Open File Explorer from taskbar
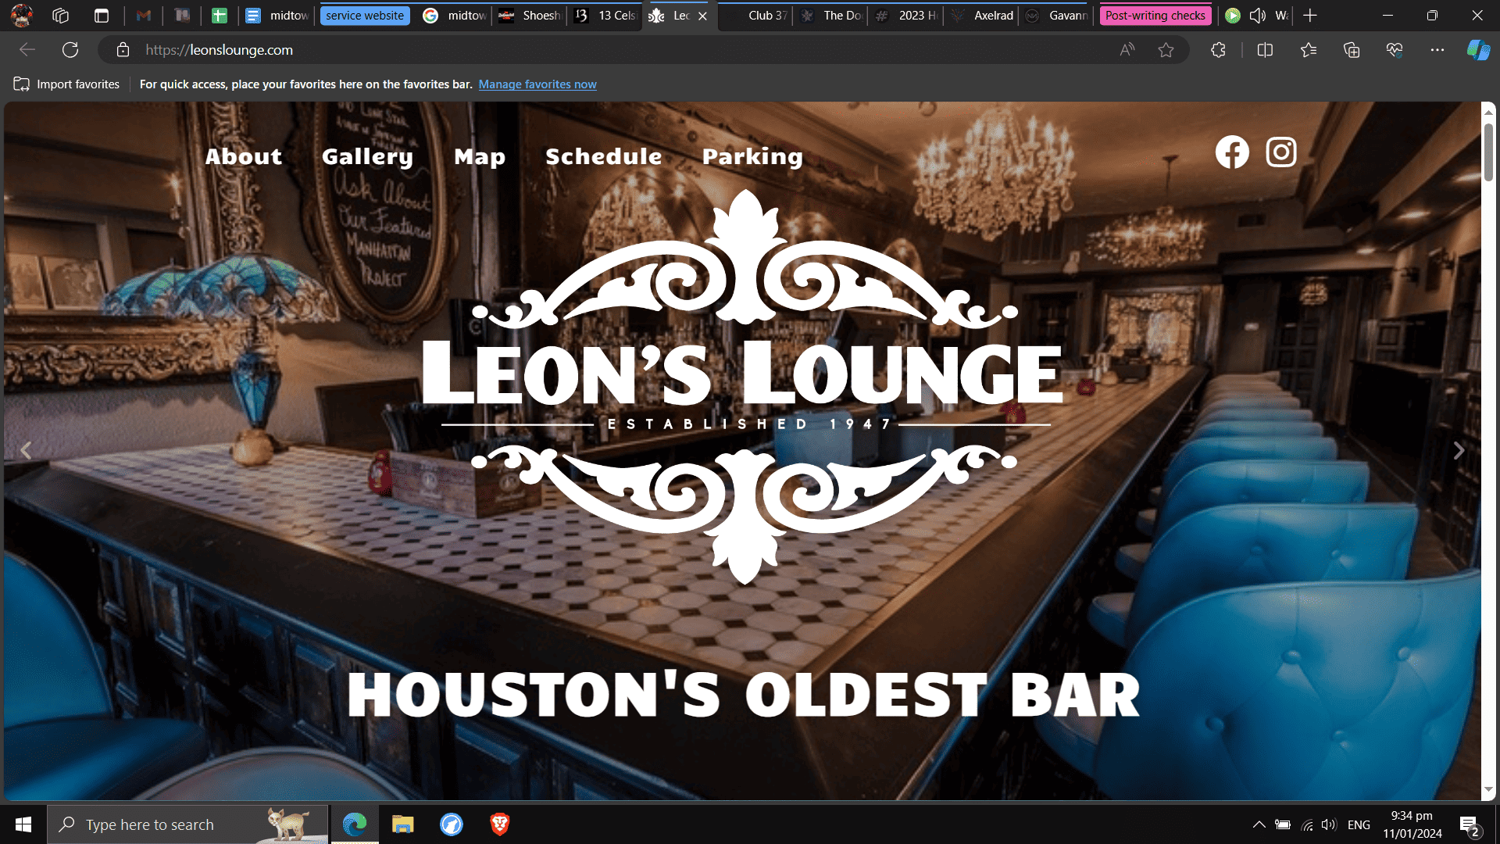The image size is (1500, 844). 403,824
